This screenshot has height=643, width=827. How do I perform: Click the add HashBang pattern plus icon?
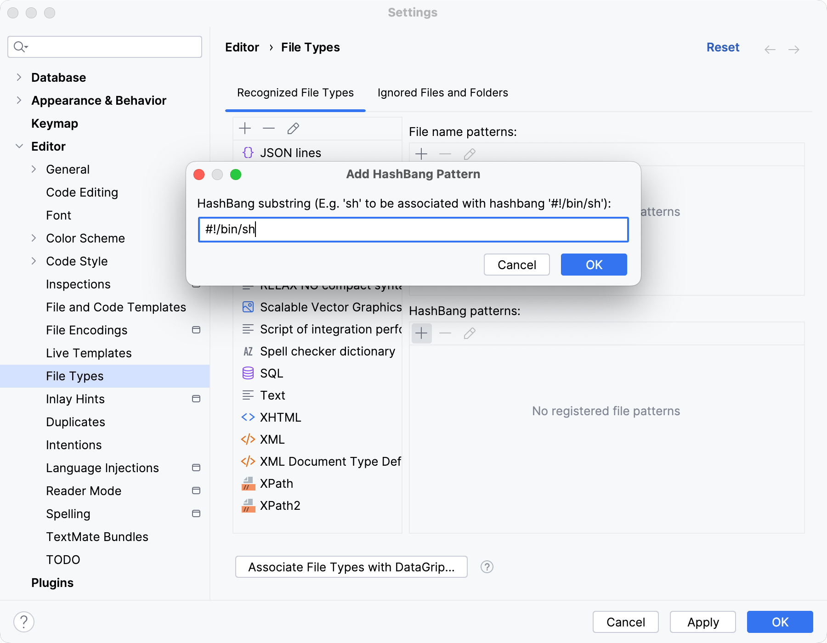[x=421, y=333]
